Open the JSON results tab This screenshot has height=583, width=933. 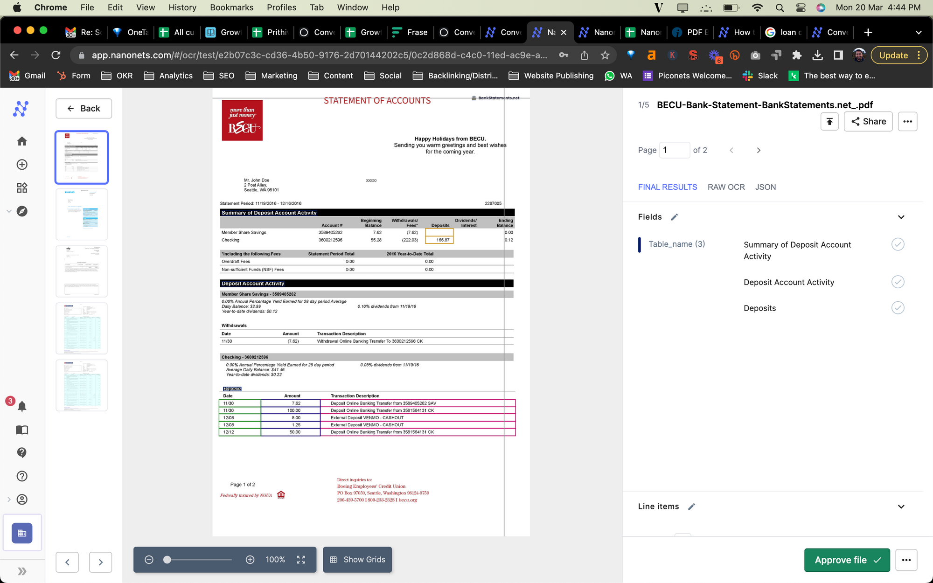[765, 187]
